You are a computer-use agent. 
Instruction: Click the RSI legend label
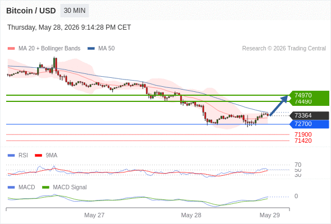coord(23,156)
